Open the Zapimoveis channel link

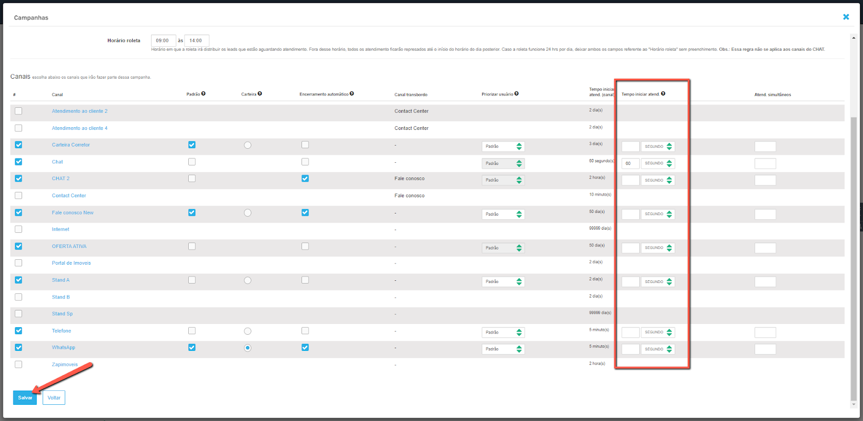pyautogui.click(x=65, y=365)
